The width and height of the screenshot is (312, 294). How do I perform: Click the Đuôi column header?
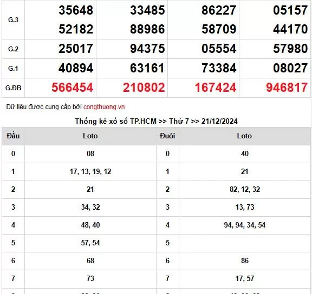click(x=167, y=136)
